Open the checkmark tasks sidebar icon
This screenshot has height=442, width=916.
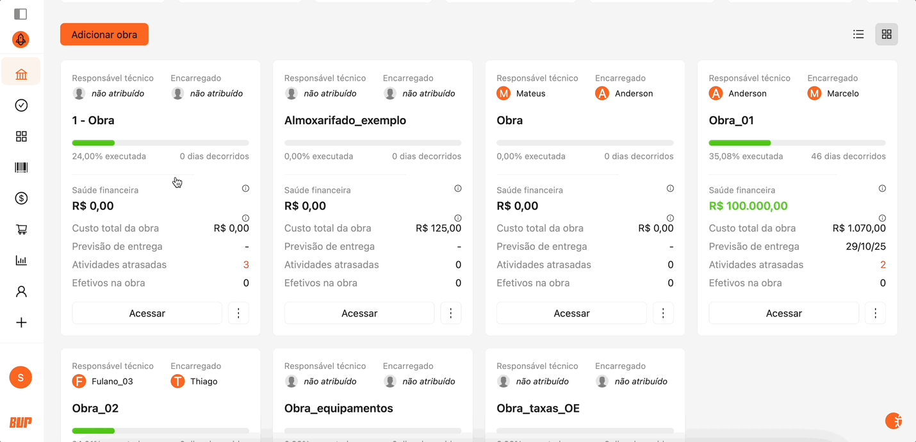coord(21,106)
